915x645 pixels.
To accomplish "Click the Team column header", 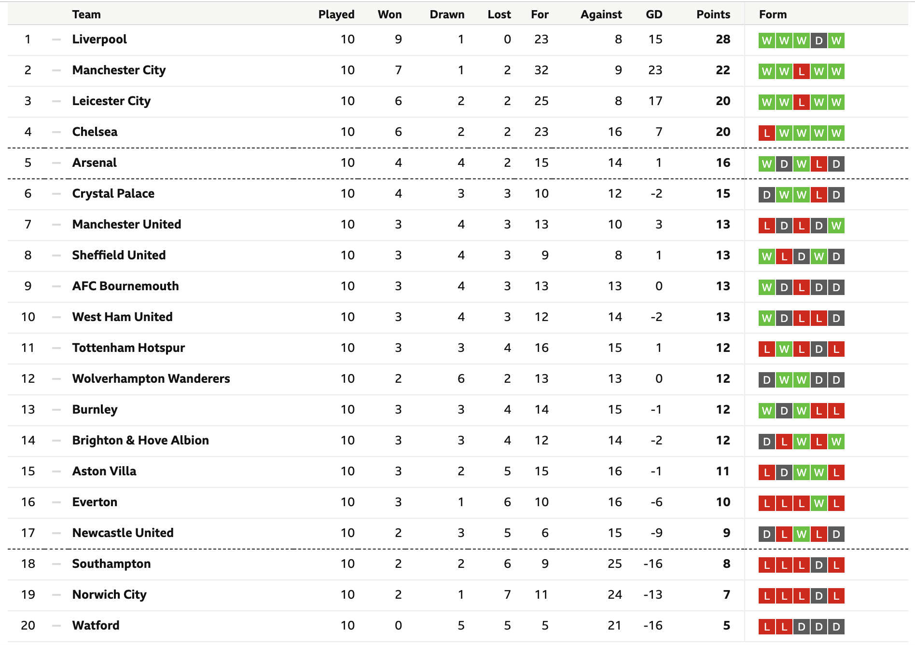I will pos(86,14).
